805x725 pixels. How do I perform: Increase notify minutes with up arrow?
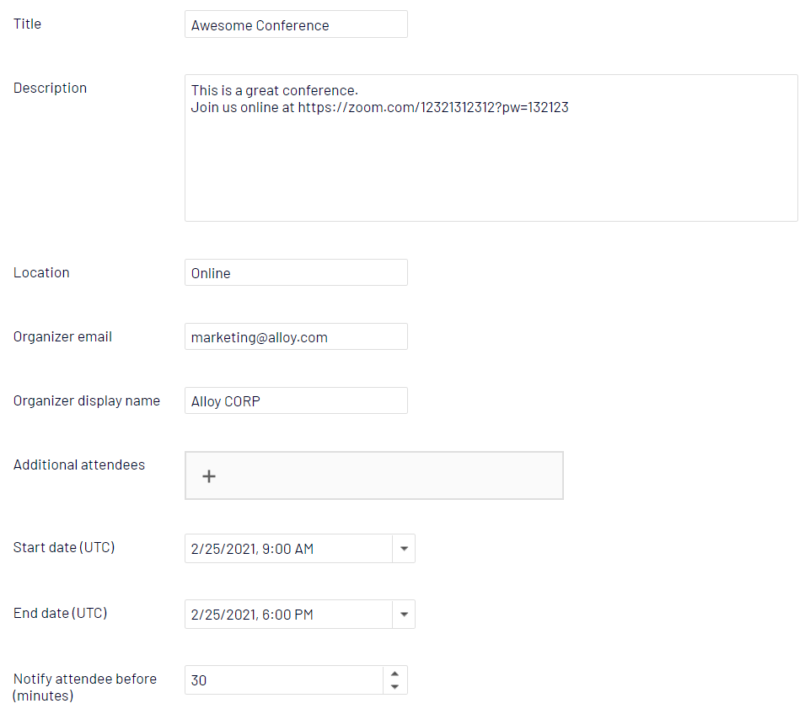pos(394,674)
